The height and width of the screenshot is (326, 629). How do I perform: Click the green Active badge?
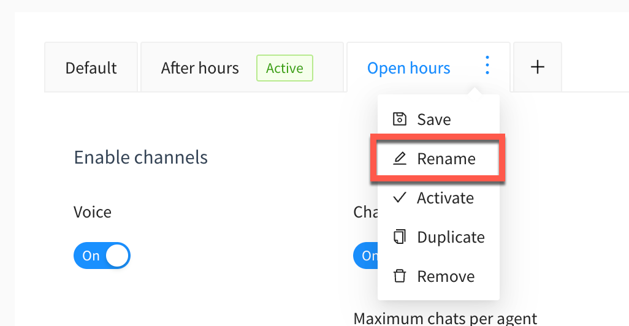pos(285,68)
